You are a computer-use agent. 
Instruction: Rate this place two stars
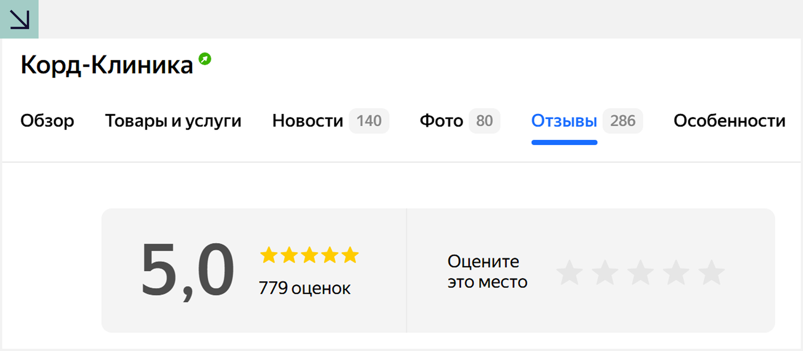pyautogui.click(x=605, y=273)
